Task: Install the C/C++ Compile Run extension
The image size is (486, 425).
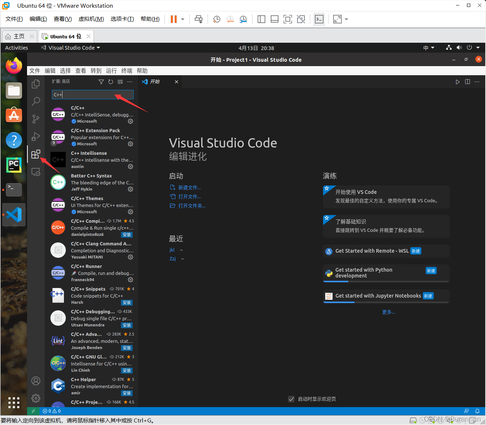Action: [x=127, y=235]
